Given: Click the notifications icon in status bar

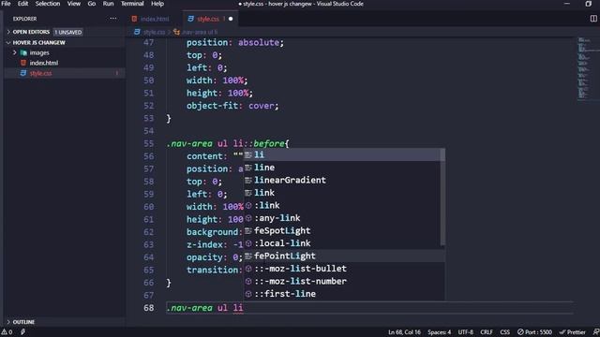Looking at the screenshot, I should click(596, 332).
